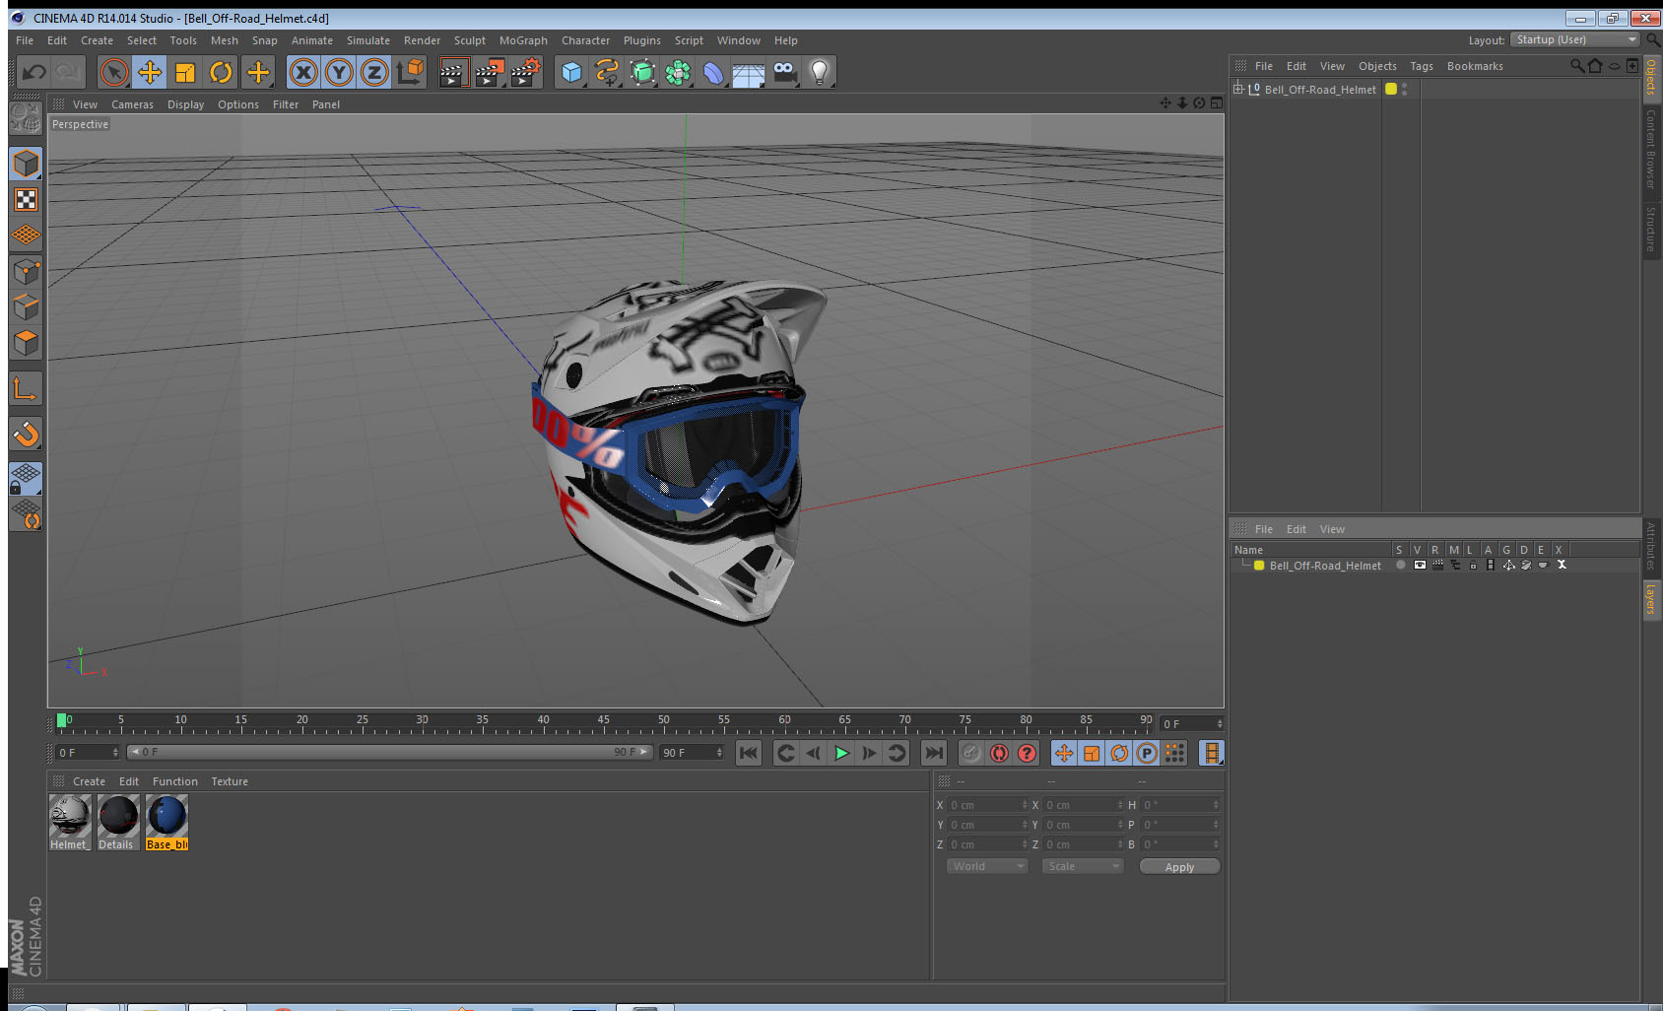This screenshot has width=1663, height=1011.
Task: Toggle viewport maximize icon
Action: [1216, 103]
